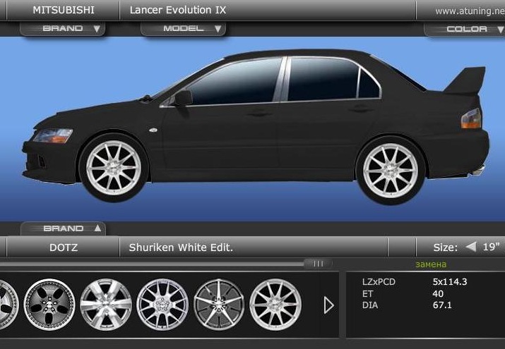505x349 pixels.
Task: Click the ET value 40
Action: 438,294
